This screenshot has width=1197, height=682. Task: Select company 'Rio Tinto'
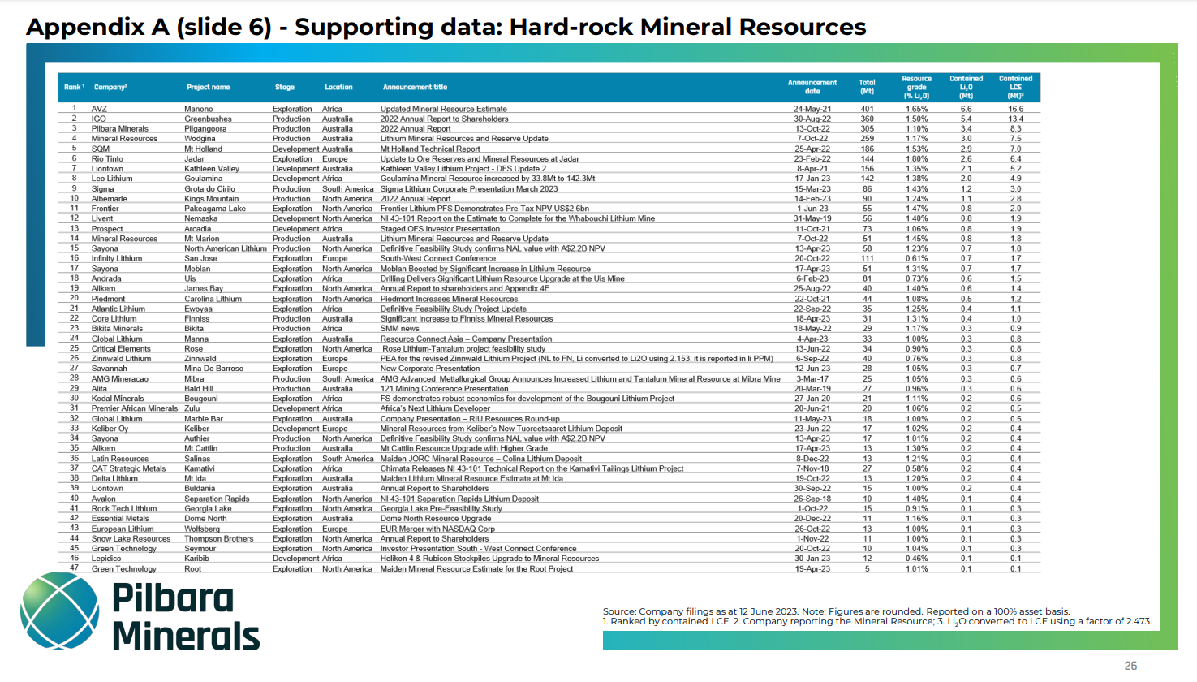point(107,159)
